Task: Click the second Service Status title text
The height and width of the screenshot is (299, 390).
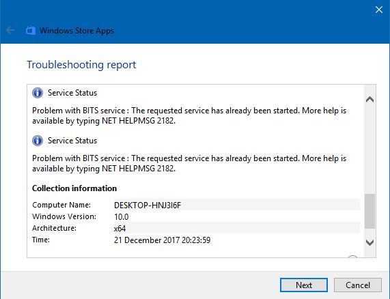Action: click(x=72, y=141)
